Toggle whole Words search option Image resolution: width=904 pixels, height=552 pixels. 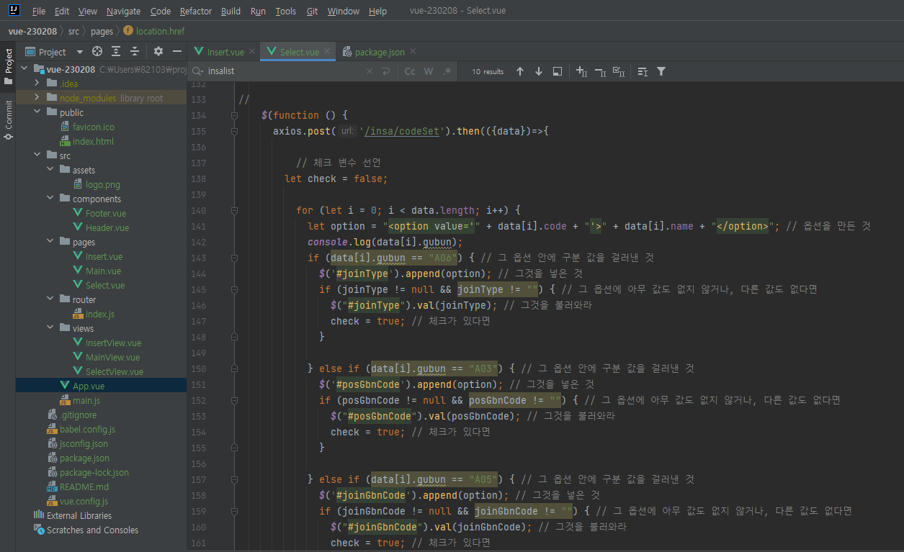429,71
